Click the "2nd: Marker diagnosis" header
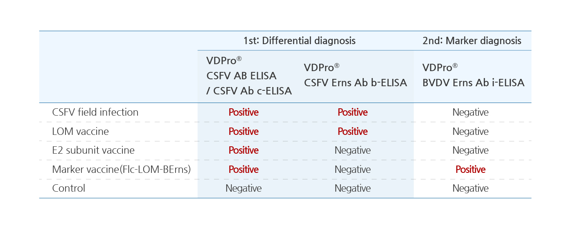Viewport: 573px width, 226px height. [x=472, y=41]
